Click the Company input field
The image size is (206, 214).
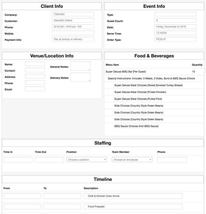point(73,14)
